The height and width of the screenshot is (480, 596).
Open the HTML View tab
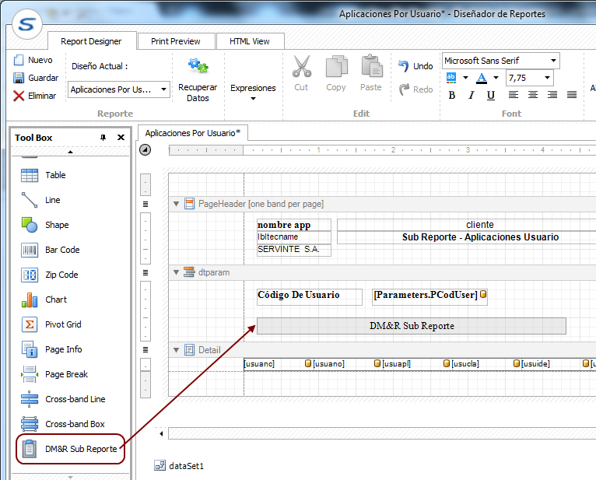click(x=249, y=41)
